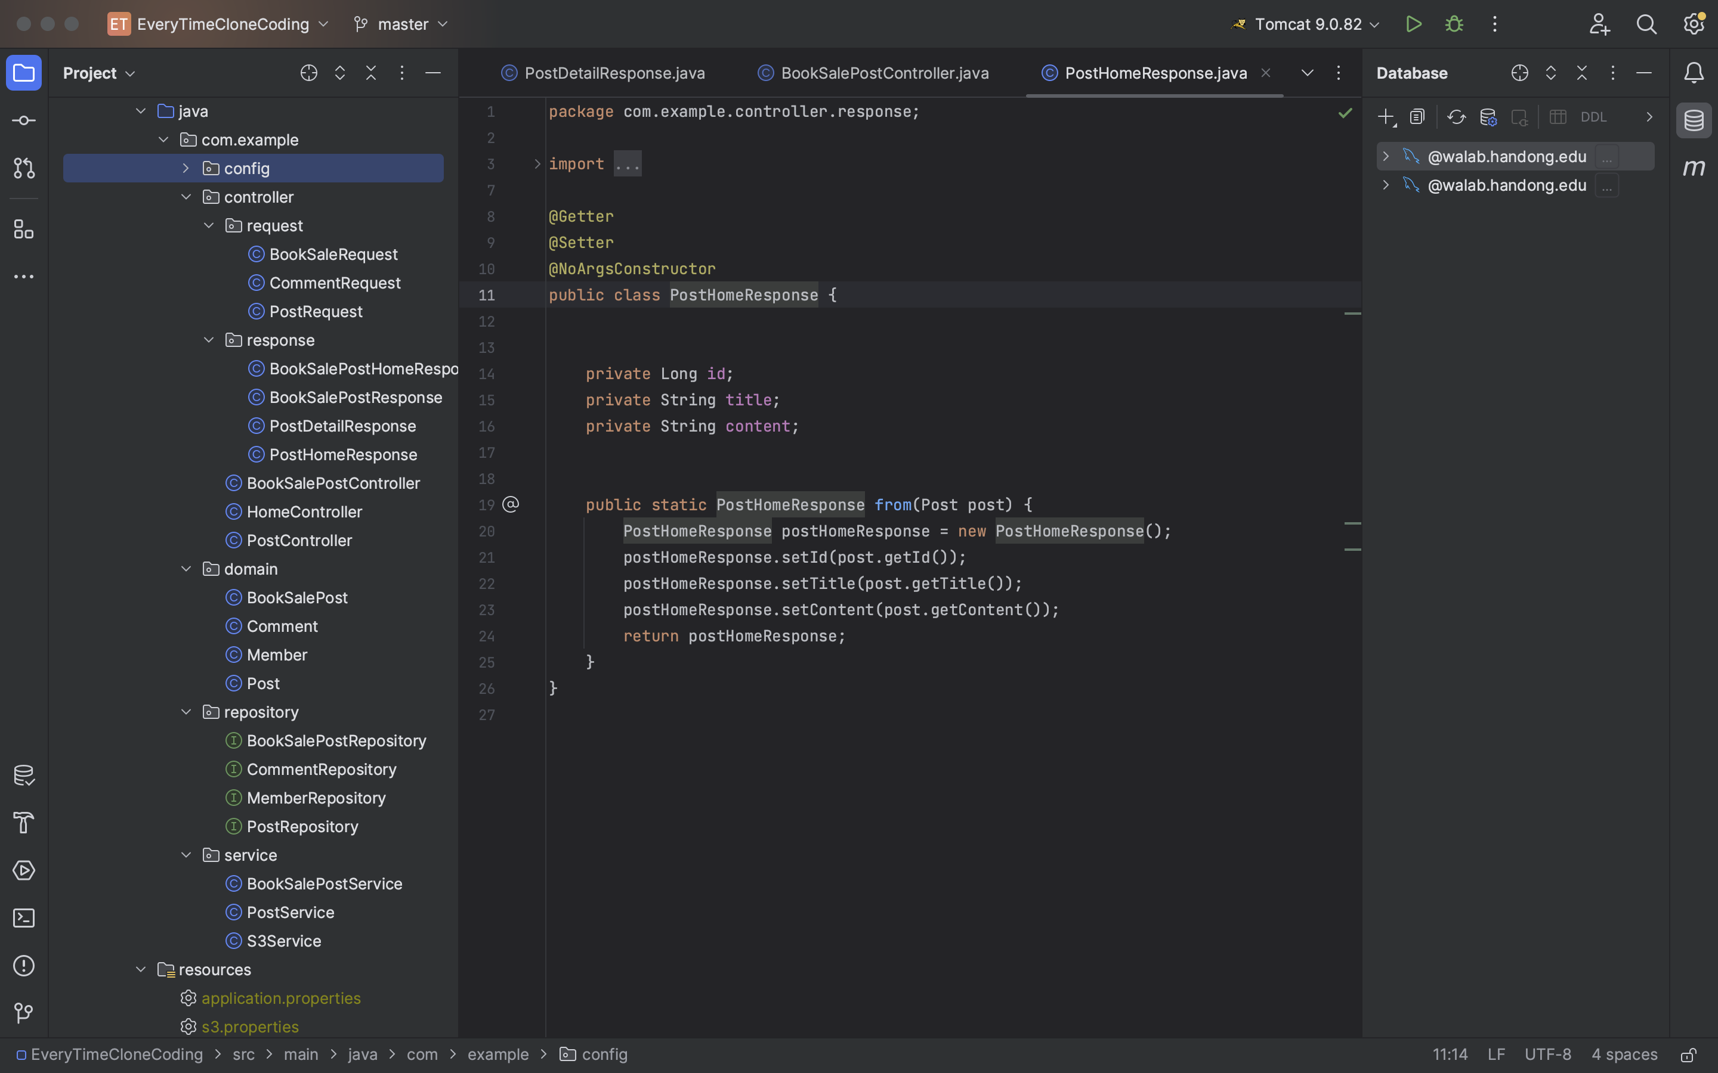Click the PostController class in project tree

click(298, 540)
